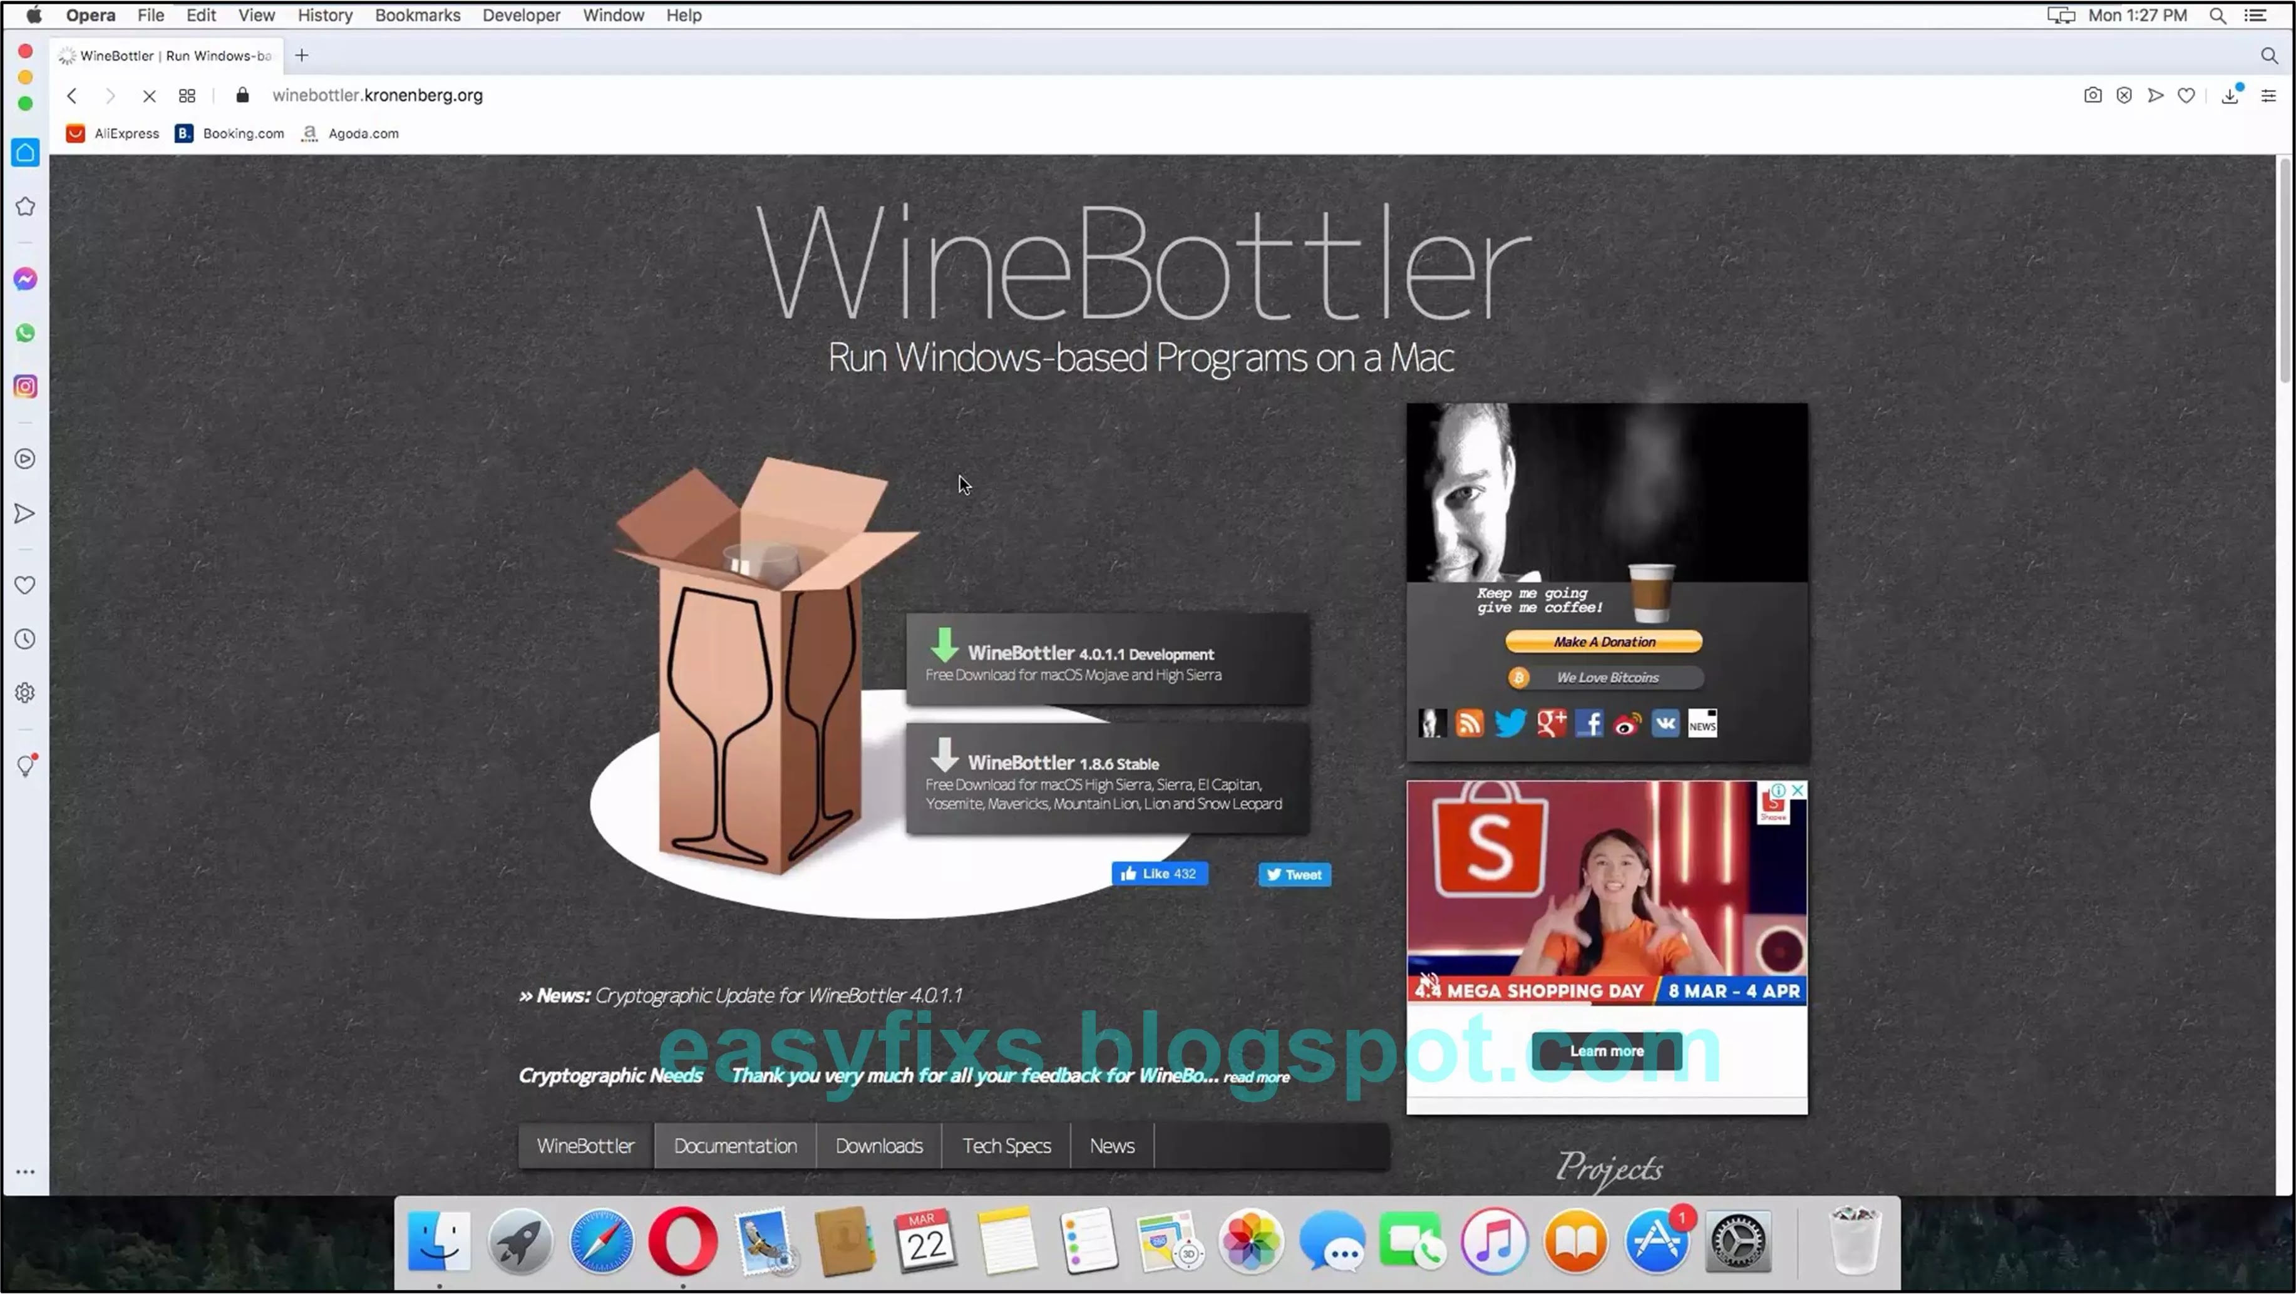Open Instagram from the Opera sidebar

25,387
